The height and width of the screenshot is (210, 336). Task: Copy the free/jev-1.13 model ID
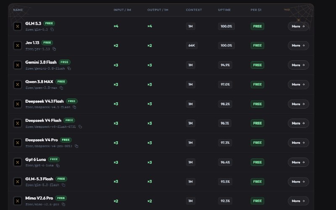pyautogui.click(x=54, y=49)
